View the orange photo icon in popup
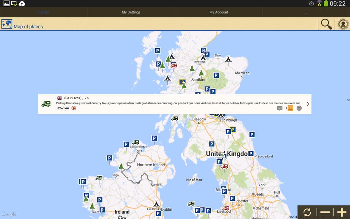350x219 pixels. coord(290,108)
